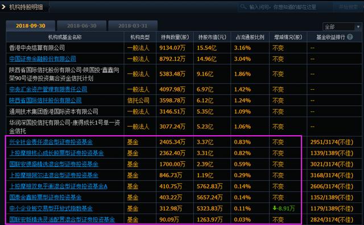
Task: Switch to the 2018-06-30 tab
Action: [x=82, y=26]
